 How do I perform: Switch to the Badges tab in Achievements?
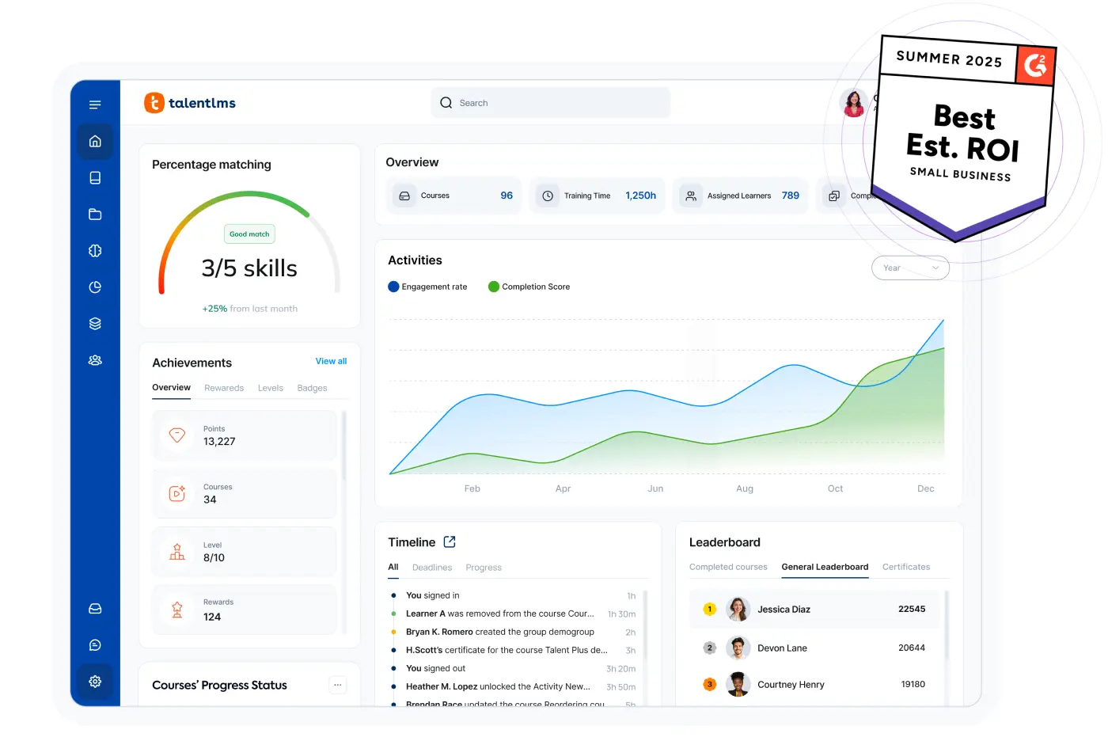(x=312, y=388)
